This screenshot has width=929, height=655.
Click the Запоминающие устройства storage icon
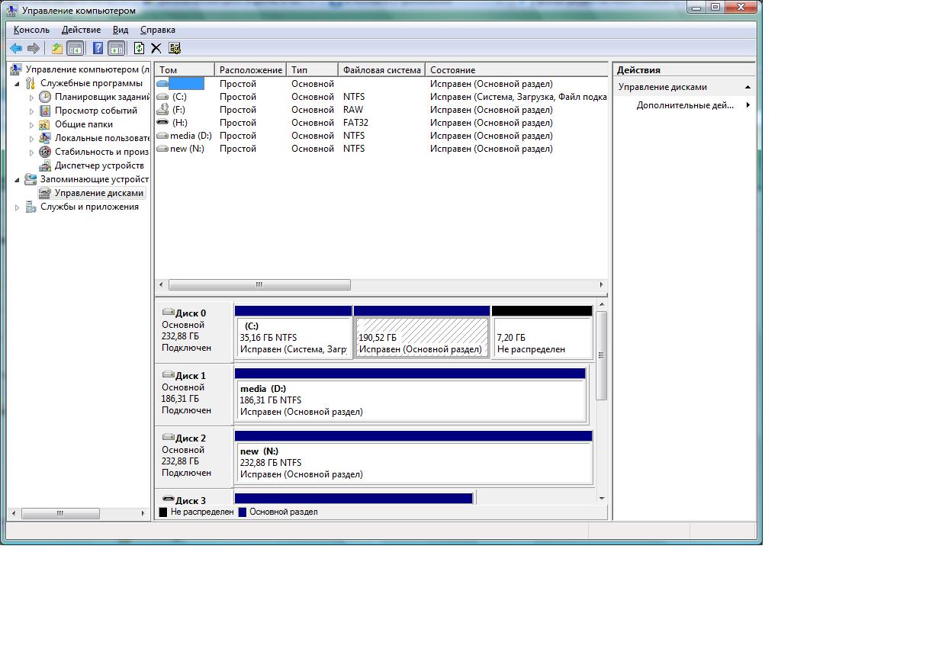tap(31, 179)
